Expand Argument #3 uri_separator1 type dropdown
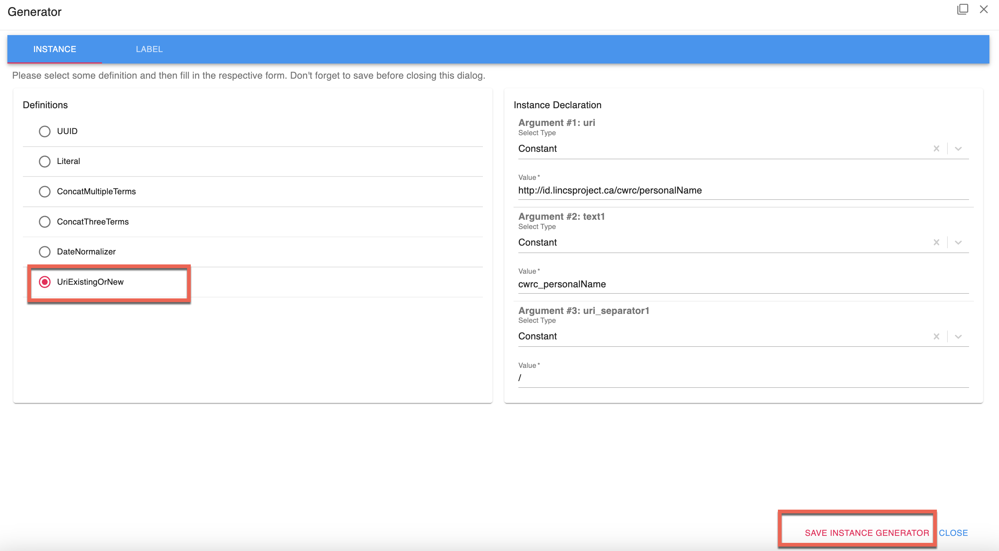Image resolution: width=999 pixels, height=551 pixels. 958,336
